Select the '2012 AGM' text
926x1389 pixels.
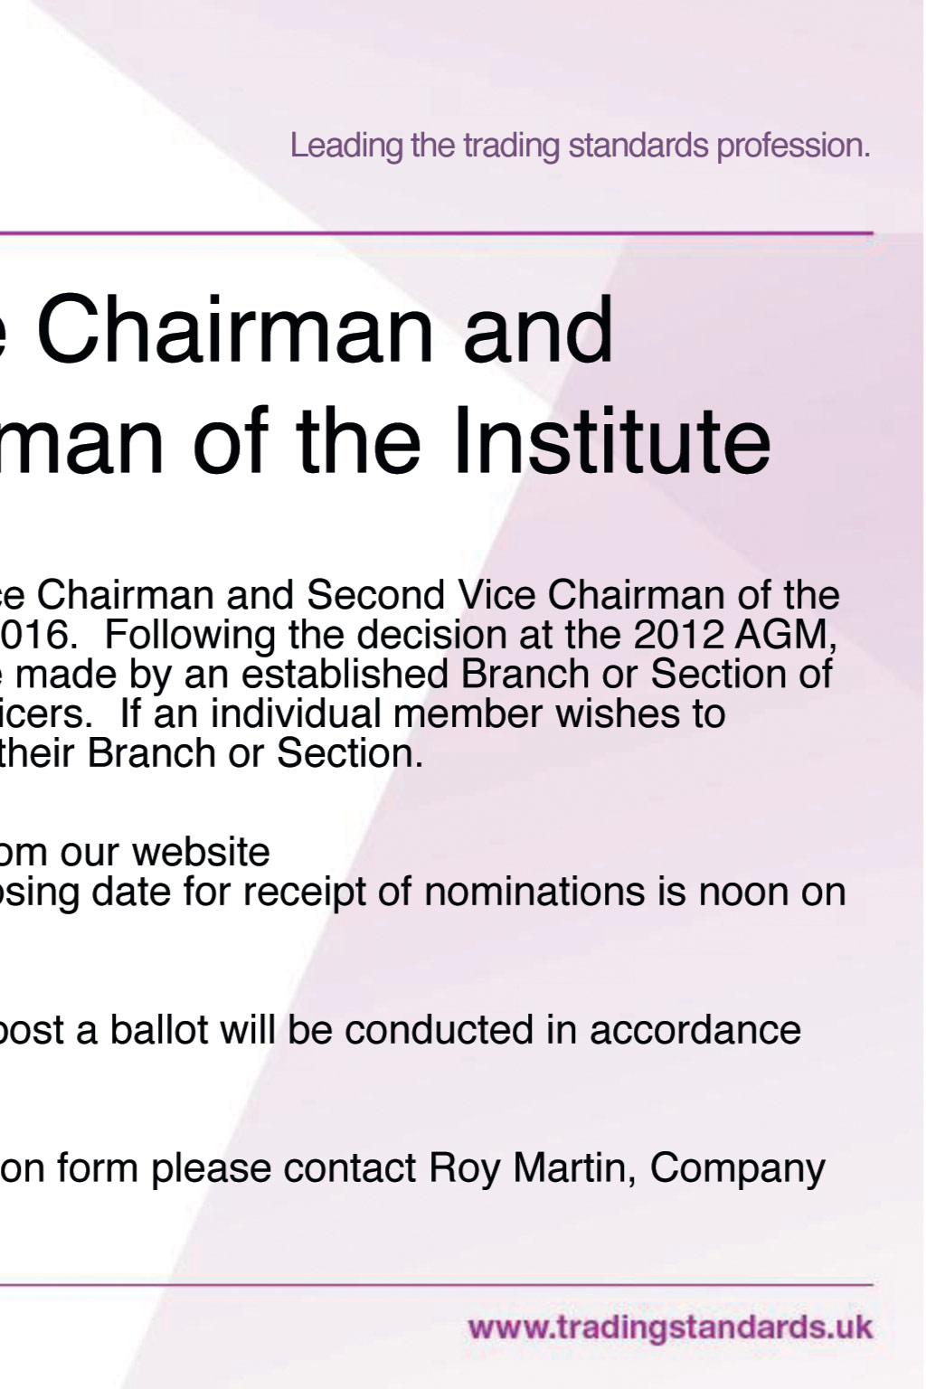(735, 635)
